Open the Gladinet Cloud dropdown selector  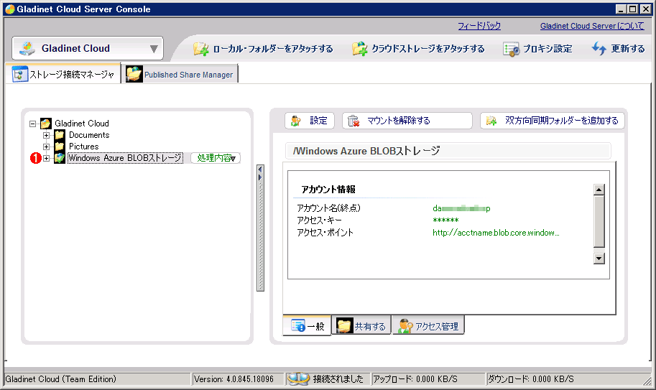[x=88, y=49]
